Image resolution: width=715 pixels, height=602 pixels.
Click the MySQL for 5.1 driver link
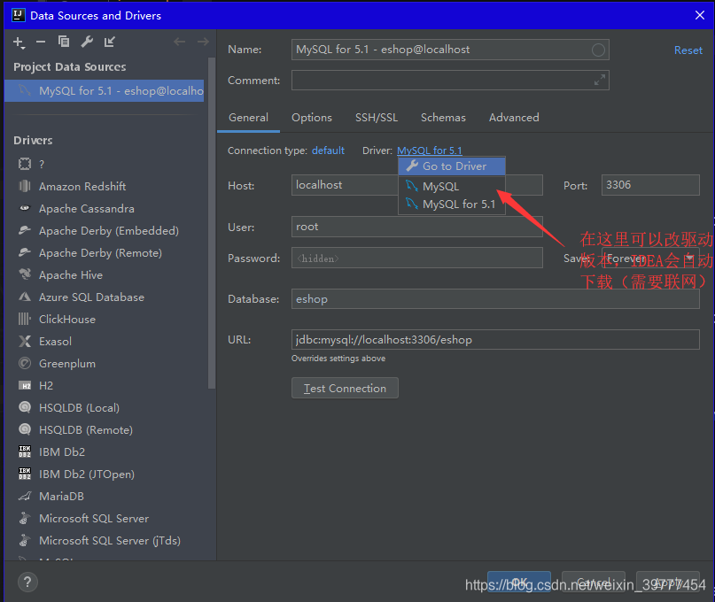pyautogui.click(x=429, y=150)
